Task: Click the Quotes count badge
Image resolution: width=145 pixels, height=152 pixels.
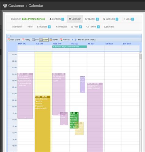Action: (97, 19)
